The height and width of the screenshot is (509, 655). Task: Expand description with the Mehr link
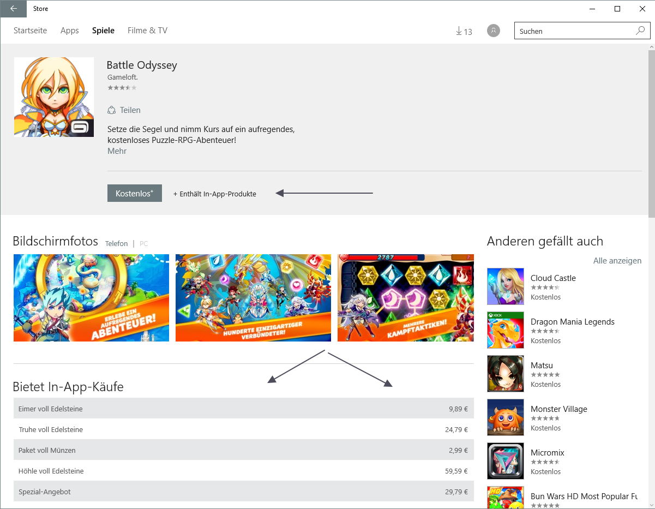[117, 151]
